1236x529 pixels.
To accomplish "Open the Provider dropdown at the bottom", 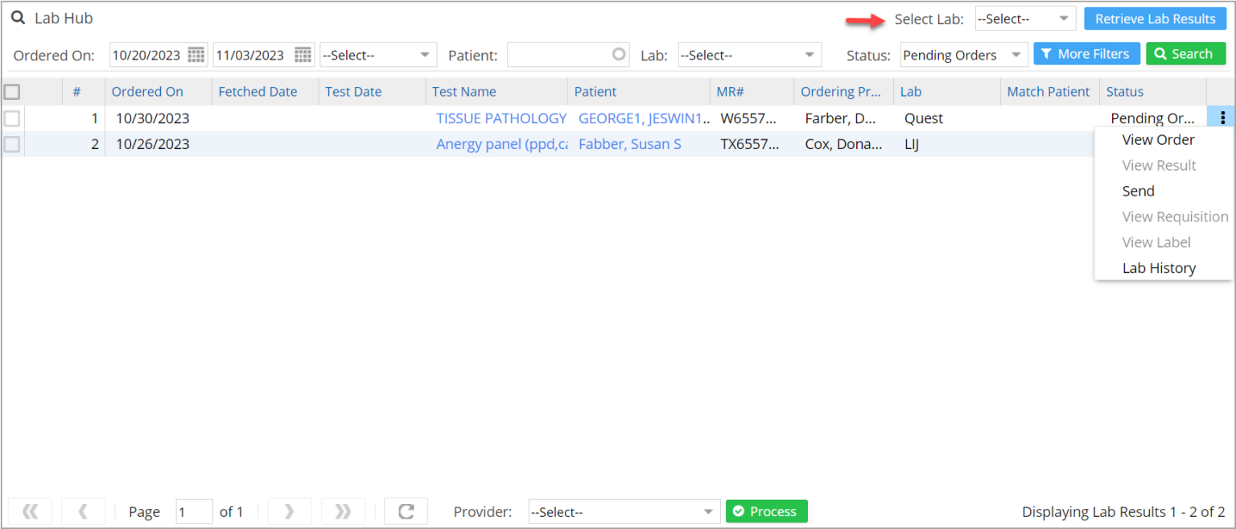I will tap(624, 511).
